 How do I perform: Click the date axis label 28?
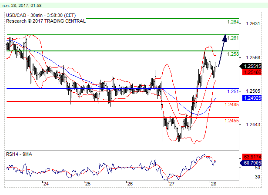[214, 184]
